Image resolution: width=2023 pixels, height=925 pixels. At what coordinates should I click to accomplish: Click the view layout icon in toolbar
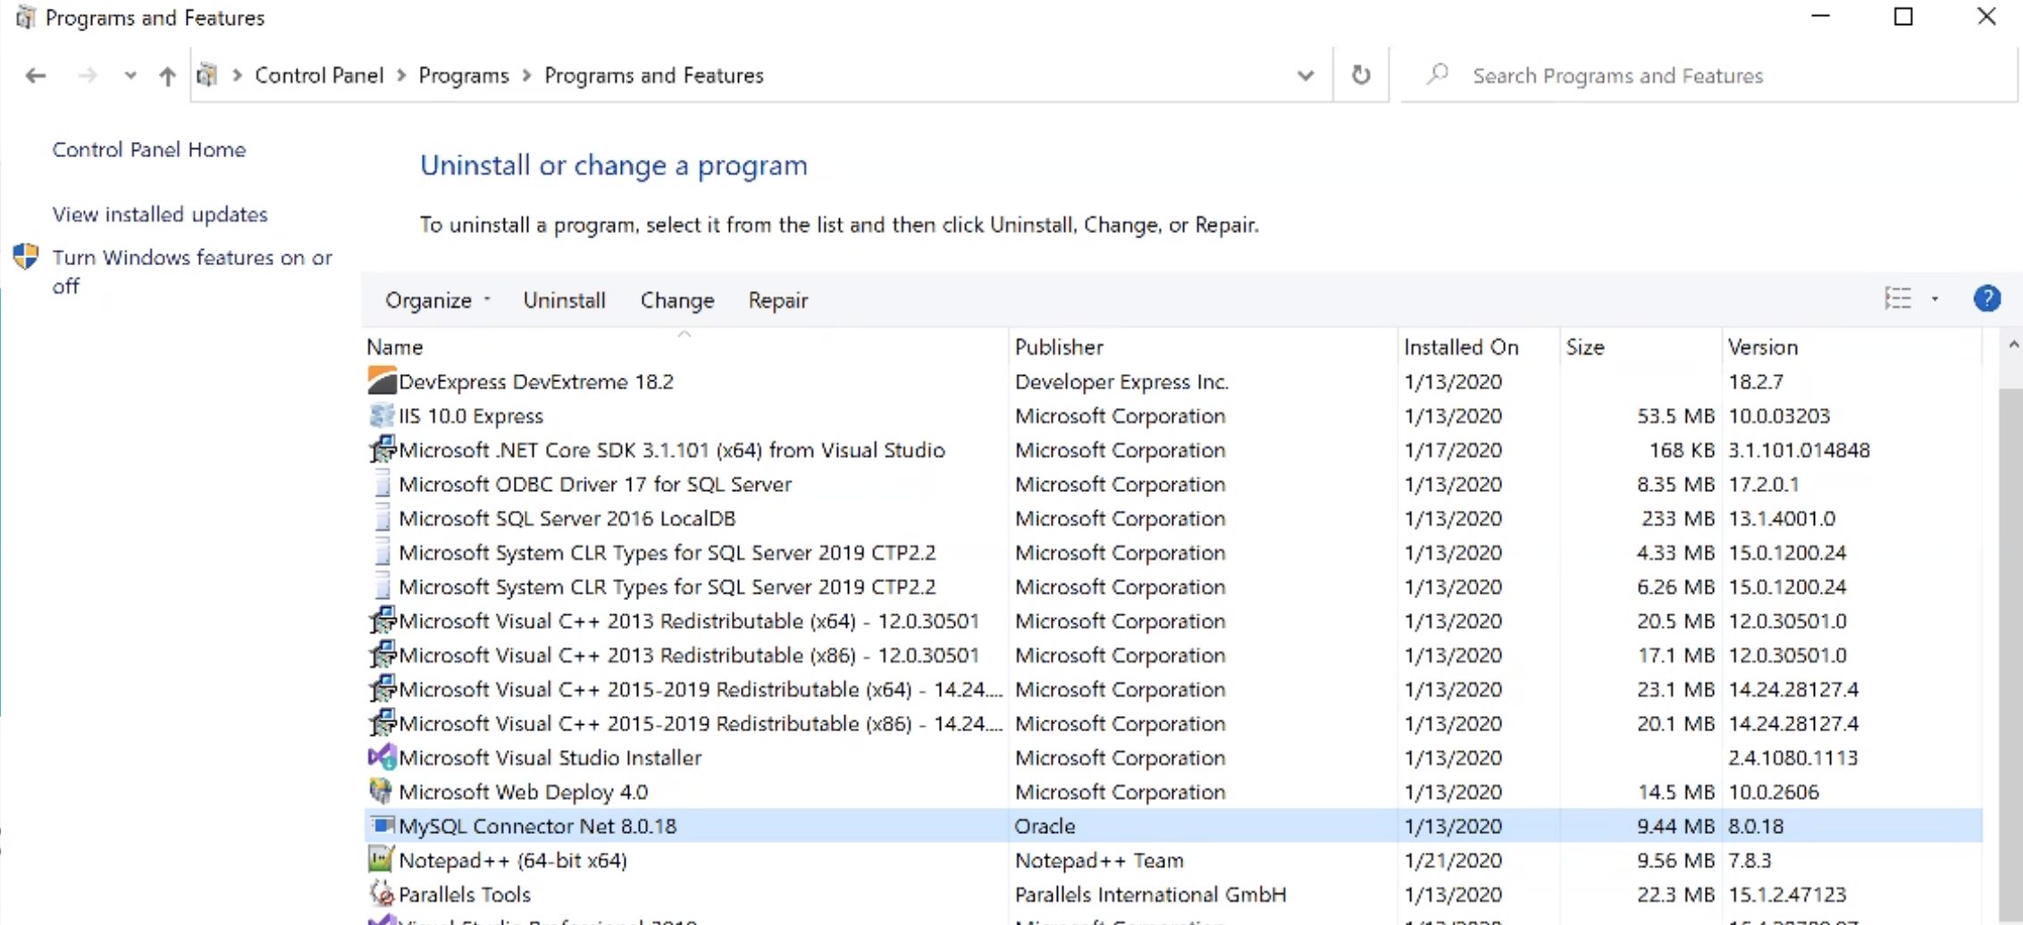[1898, 299]
